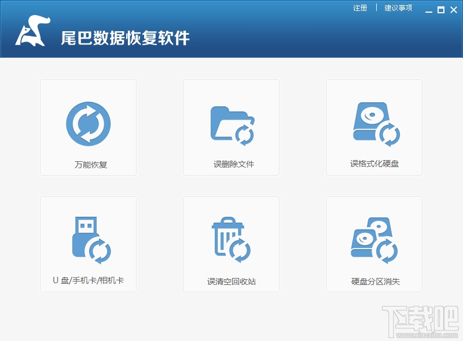This screenshot has width=463, height=341.
Task: Click the 硬盘分区消失 text label
Action: click(x=375, y=281)
